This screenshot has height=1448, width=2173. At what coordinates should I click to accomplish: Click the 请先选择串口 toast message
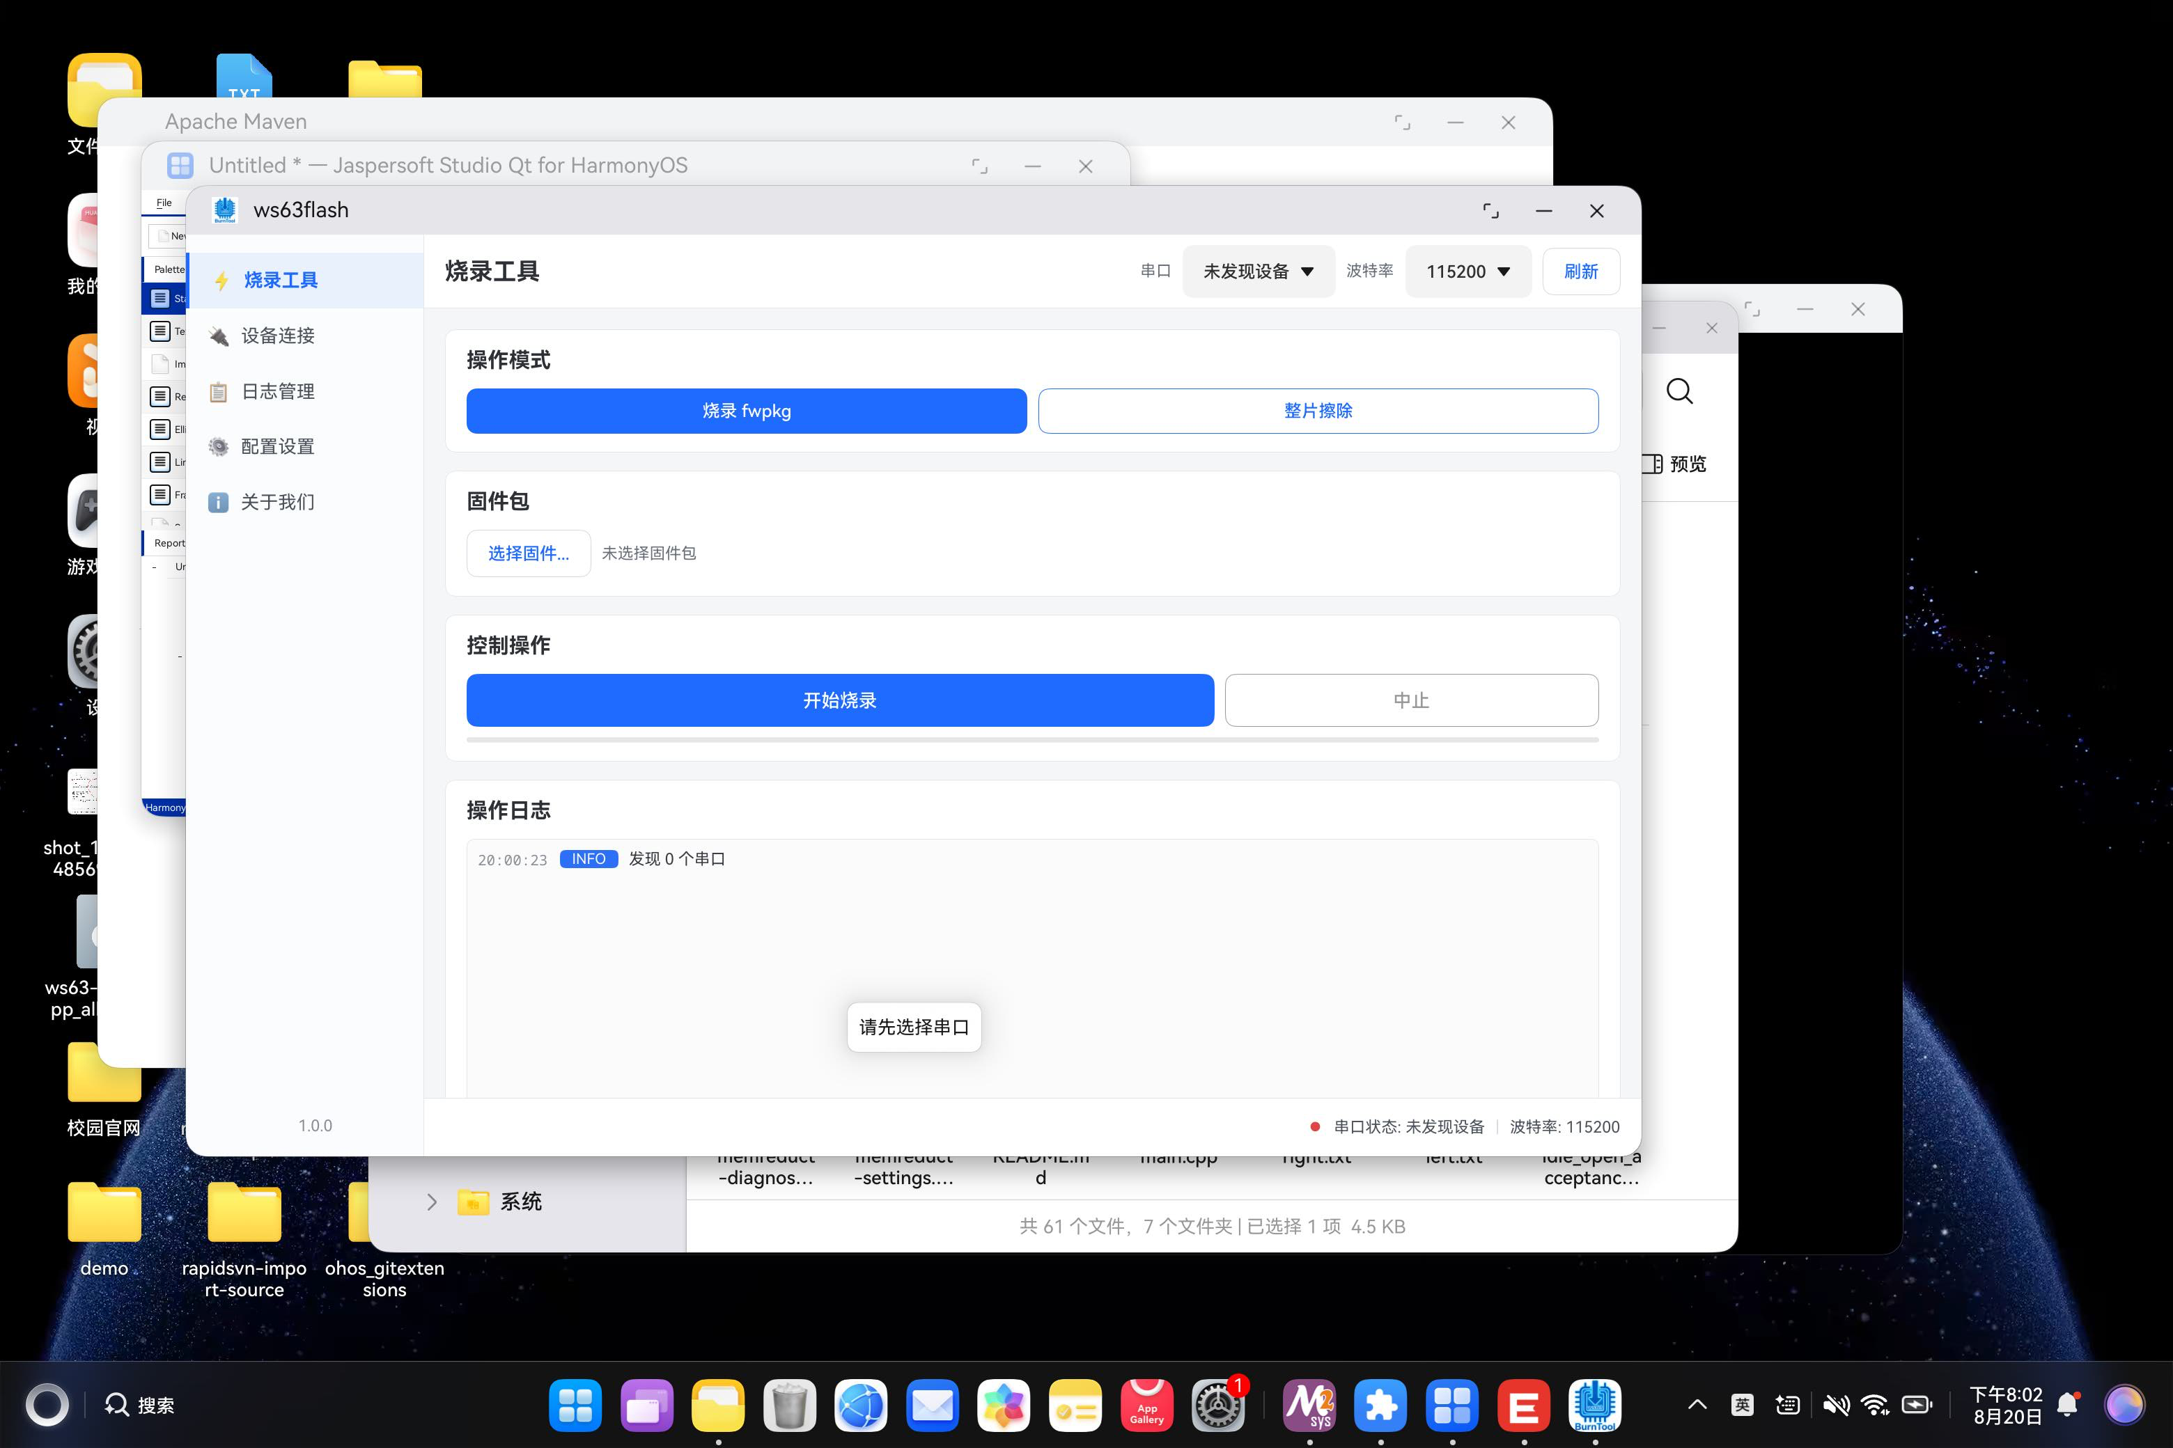(x=914, y=1027)
